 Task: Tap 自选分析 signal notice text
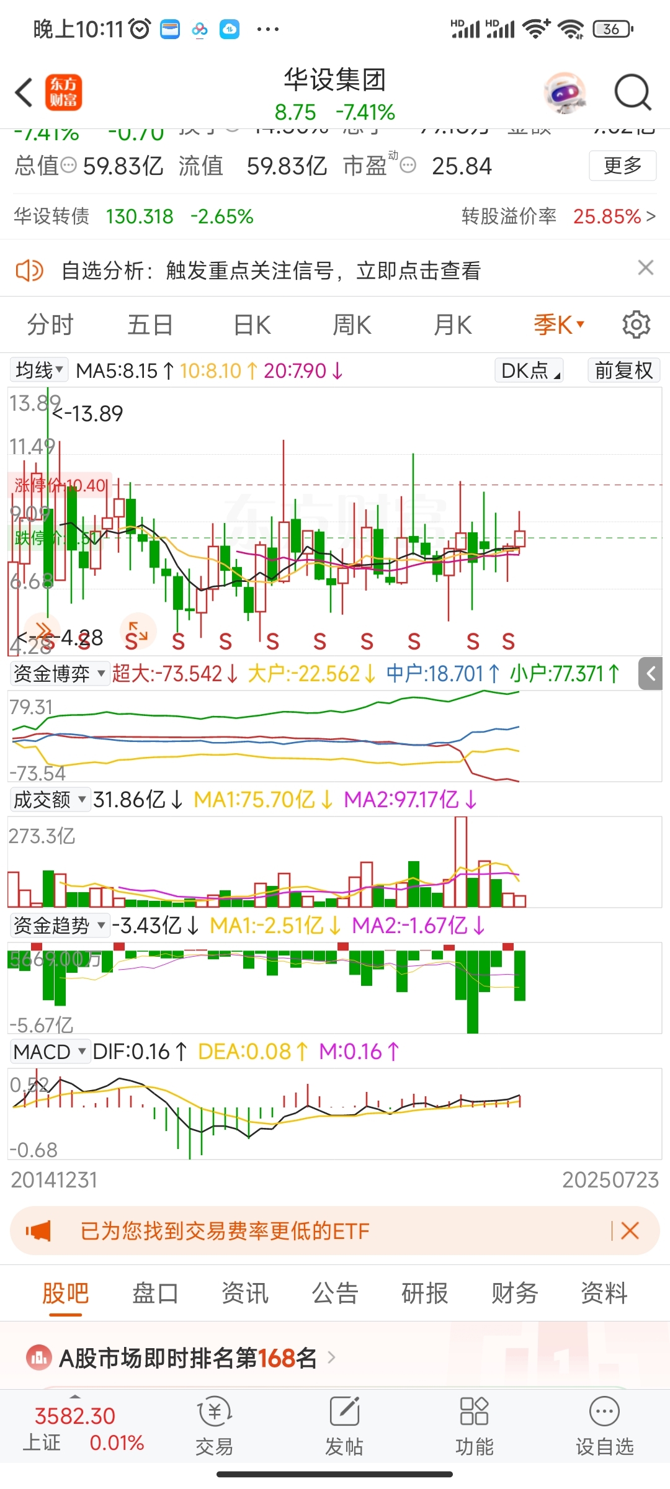coord(271,271)
